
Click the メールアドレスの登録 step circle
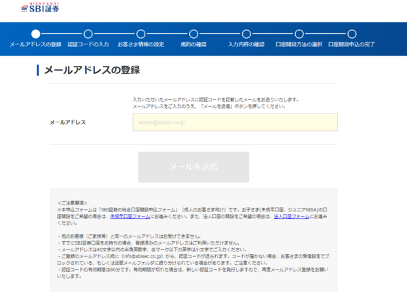tap(36, 34)
